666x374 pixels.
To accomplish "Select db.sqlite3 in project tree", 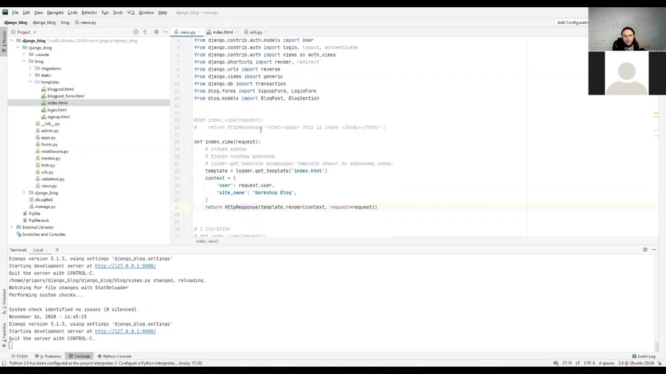I will click(x=44, y=200).
